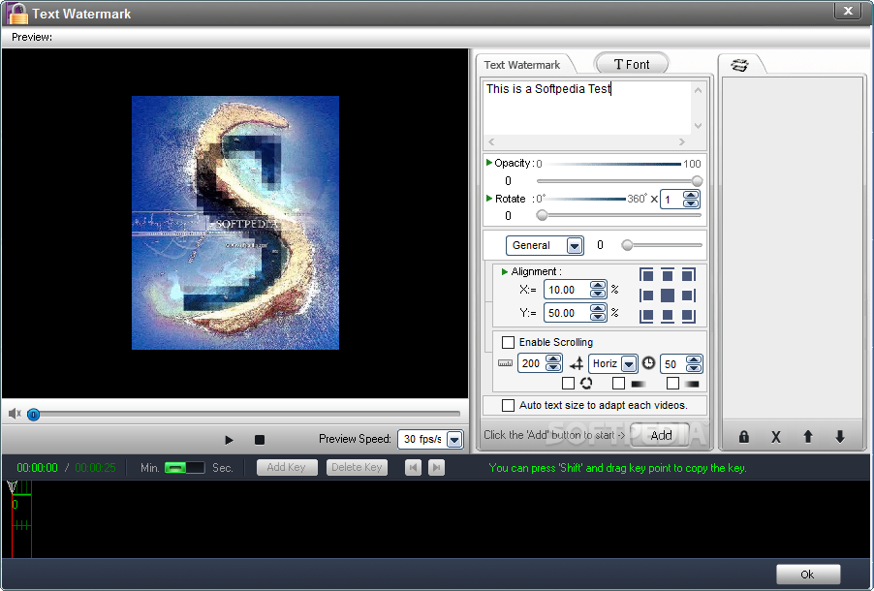This screenshot has height=591, width=874.
Task: Click the text box scroll right arrow
Action: tap(682, 141)
